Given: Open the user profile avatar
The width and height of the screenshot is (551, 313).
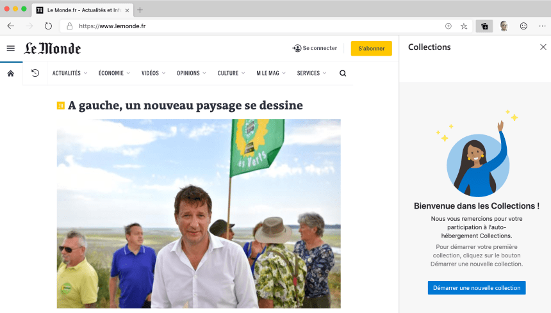Looking at the screenshot, I should pos(504,26).
